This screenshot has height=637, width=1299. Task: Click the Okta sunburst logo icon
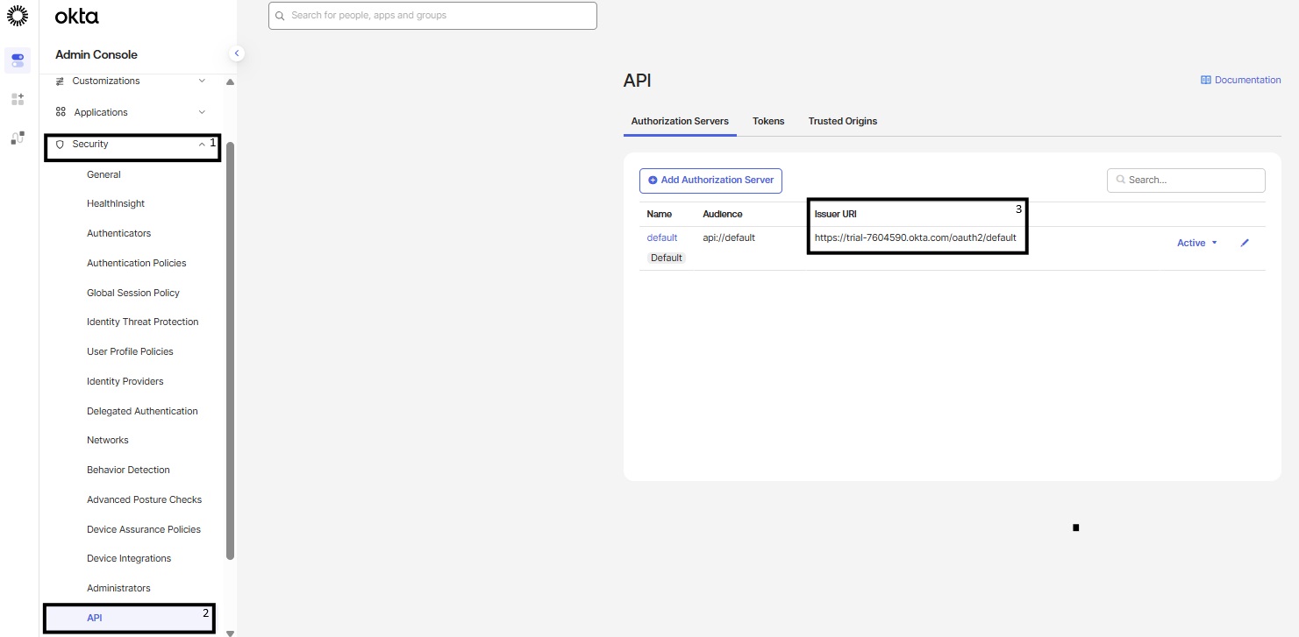coord(18,15)
